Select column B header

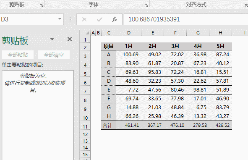pyautogui.click(x=98, y=33)
